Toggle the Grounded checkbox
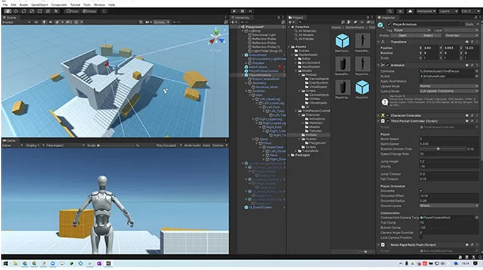483x270 pixels. 421,190
